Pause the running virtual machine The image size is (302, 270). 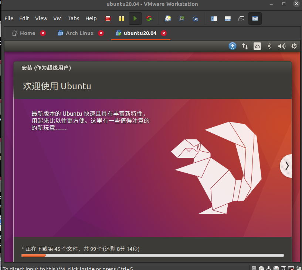(121, 18)
